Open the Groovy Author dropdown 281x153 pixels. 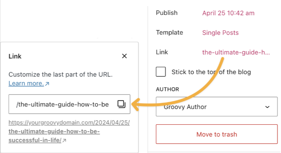(x=217, y=106)
